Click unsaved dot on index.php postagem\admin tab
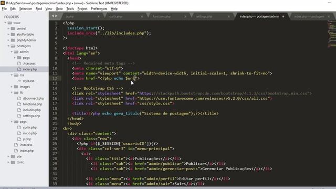This screenshot has width=336, height=189. point(283,16)
